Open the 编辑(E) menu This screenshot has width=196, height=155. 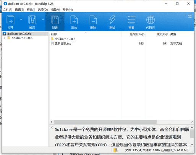coord(19,10)
